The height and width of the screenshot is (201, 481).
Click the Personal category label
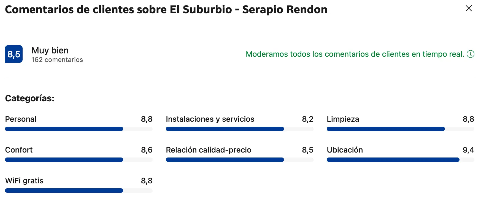tap(21, 119)
